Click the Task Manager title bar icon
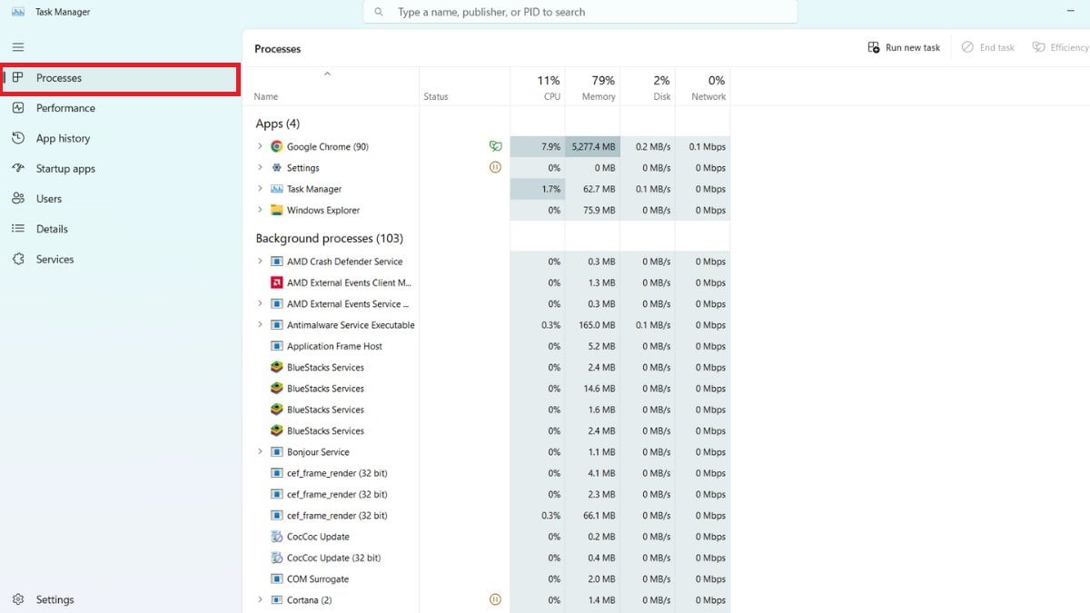Screen dimensions: 1090x613 pyautogui.click(x=18, y=12)
